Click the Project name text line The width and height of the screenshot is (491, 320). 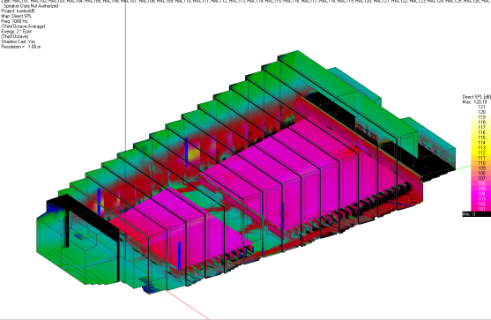click(19, 11)
